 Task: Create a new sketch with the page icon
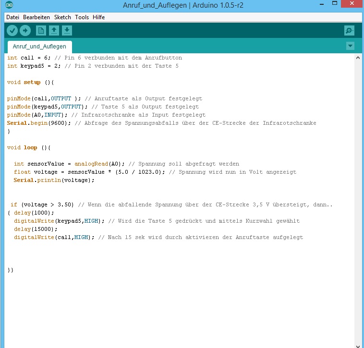[41, 31]
